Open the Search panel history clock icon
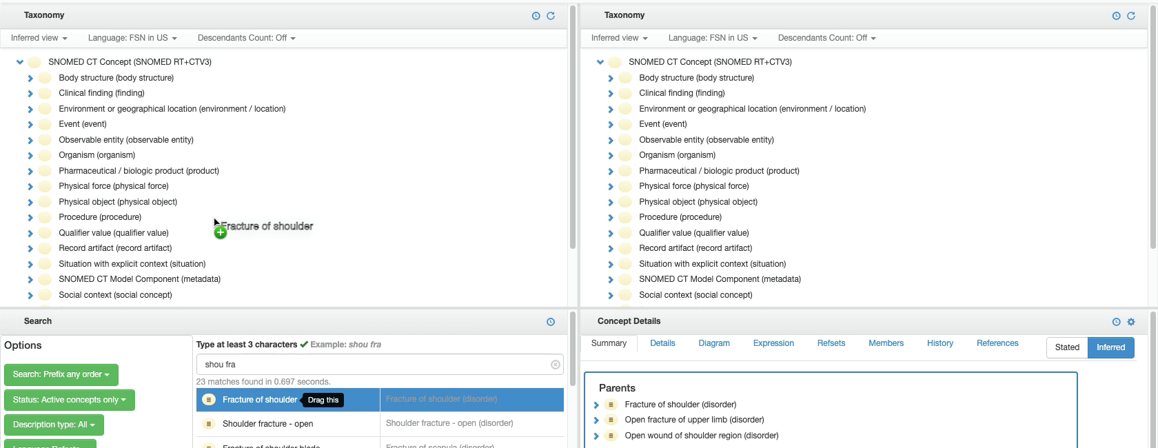 point(551,322)
